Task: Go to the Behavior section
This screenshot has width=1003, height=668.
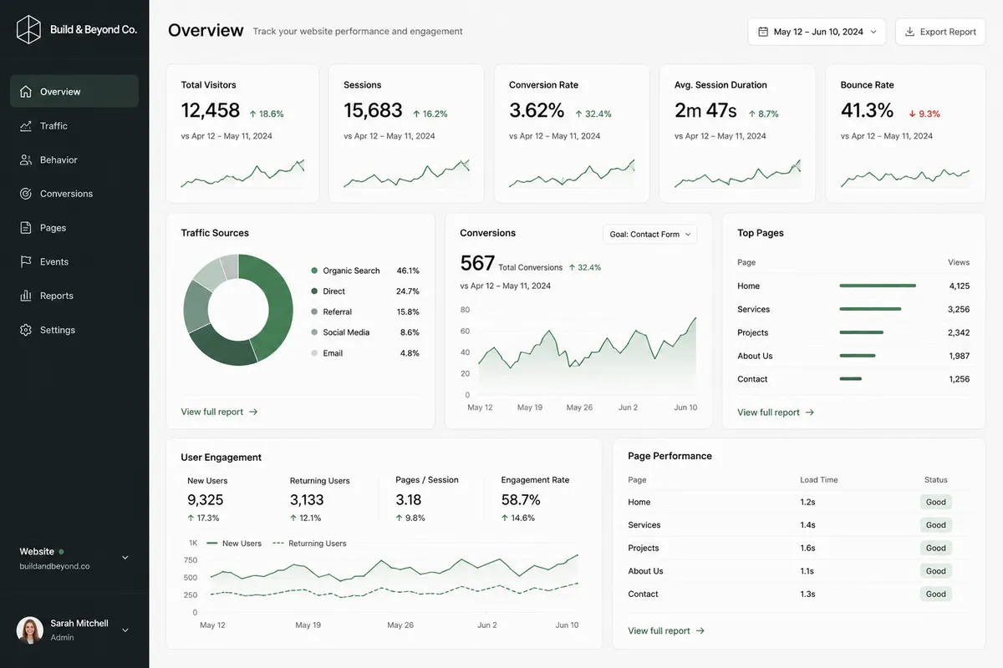Action: [74, 159]
